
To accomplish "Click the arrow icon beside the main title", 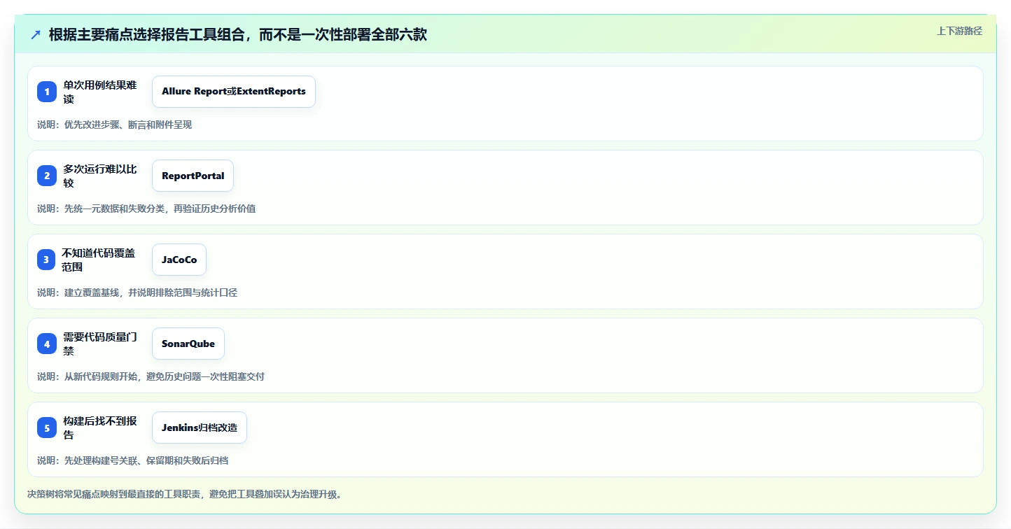I will [x=36, y=35].
